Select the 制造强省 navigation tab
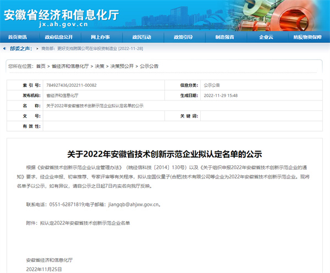Image resolution: width=330 pixels, height=273 pixels. (x=224, y=37)
